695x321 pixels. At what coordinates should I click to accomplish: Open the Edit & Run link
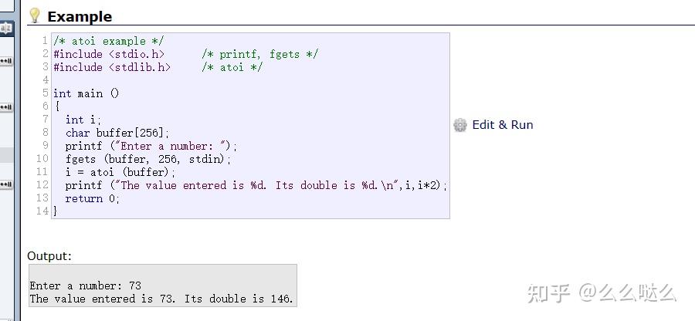click(x=502, y=125)
